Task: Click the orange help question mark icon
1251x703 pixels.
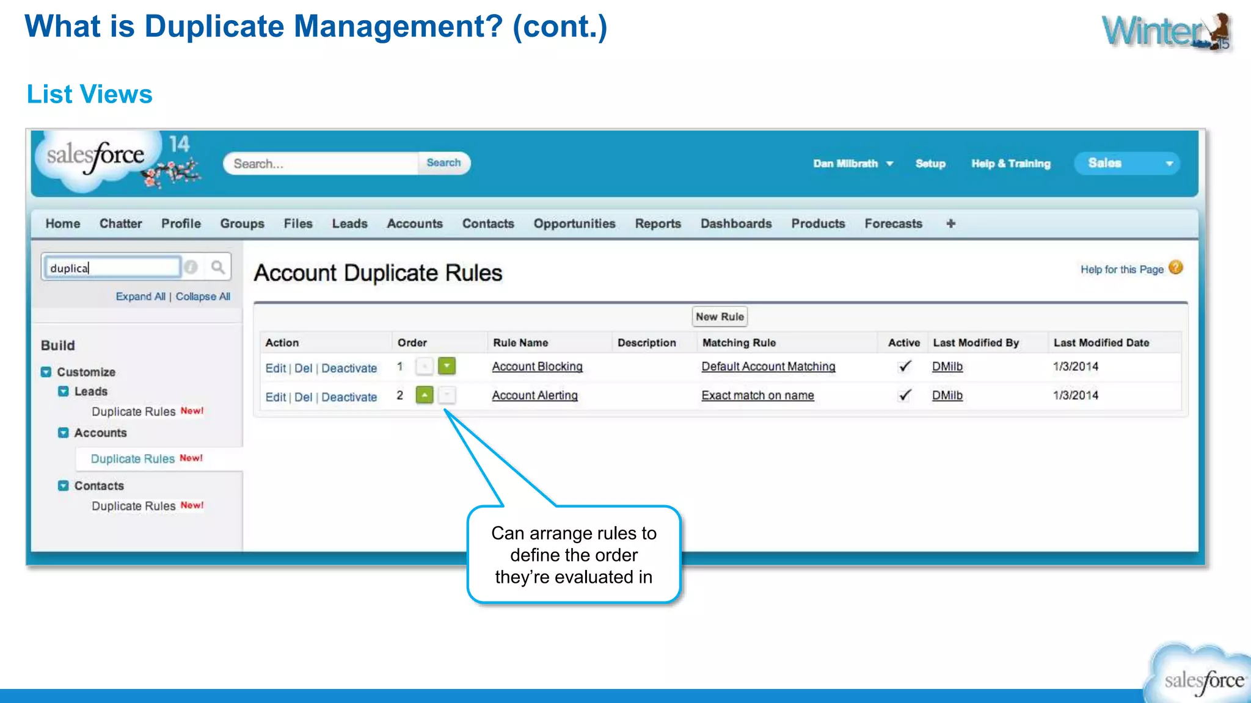Action: [1176, 268]
